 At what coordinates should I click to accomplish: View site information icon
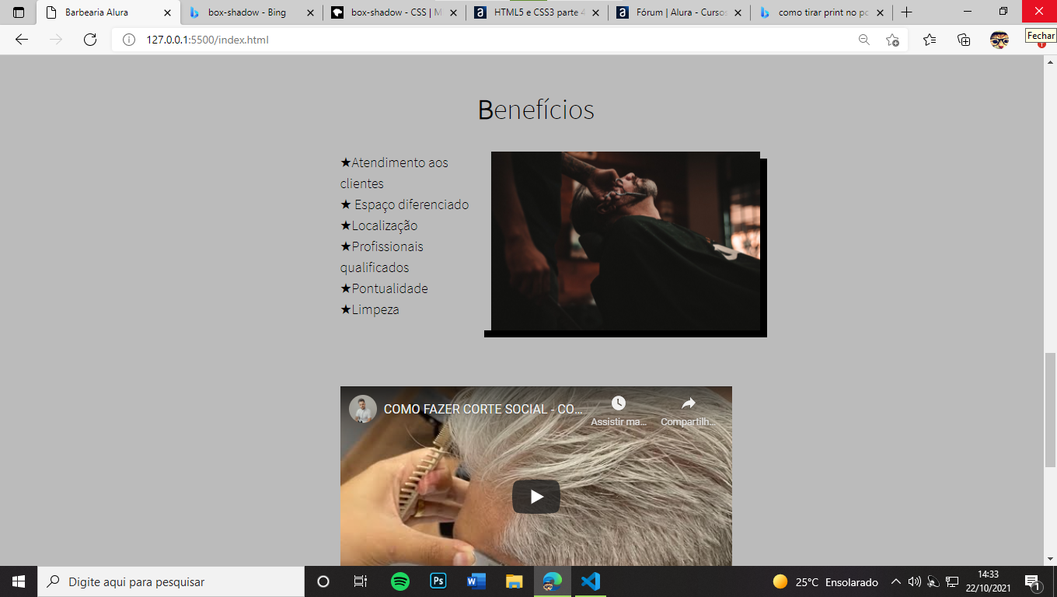click(129, 40)
